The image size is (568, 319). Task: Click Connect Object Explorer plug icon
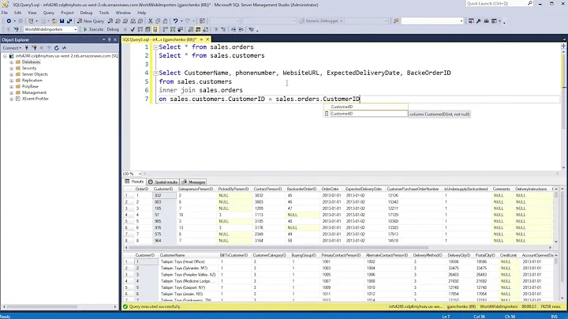tap(27, 48)
